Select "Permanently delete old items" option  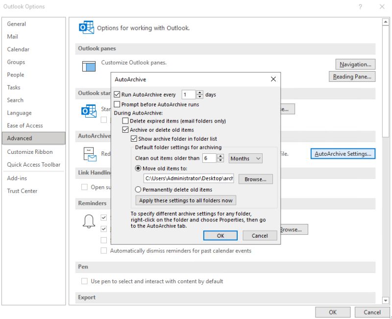138,190
